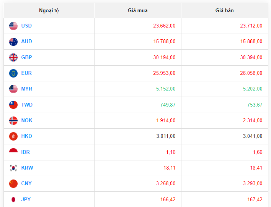Click the Chinese flag icon for CNY

tap(13, 184)
